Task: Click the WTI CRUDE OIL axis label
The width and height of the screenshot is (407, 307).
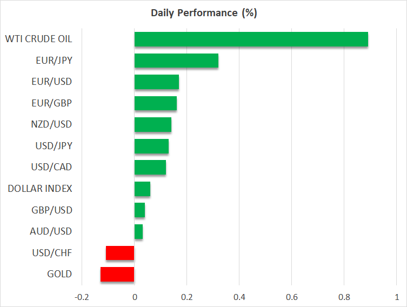Action: (x=38, y=39)
